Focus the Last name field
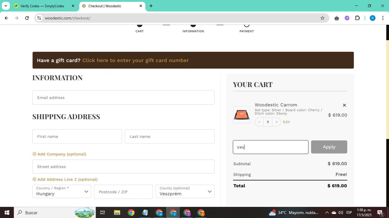Image resolution: width=389 pixels, height=218 pixels. pyautogui.click(x=170, y=137)
